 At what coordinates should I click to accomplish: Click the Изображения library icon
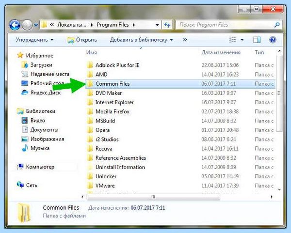25,139
